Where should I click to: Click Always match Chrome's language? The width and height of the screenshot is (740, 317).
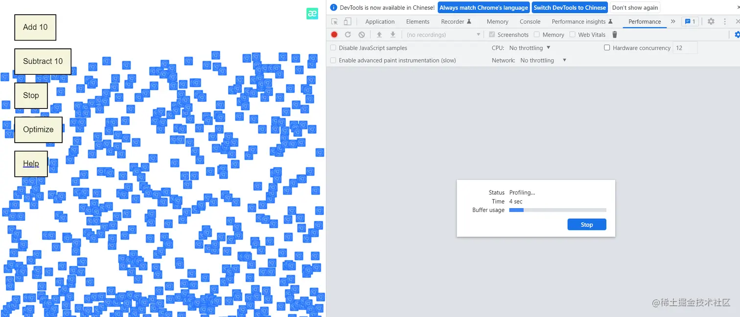[484, 8]
